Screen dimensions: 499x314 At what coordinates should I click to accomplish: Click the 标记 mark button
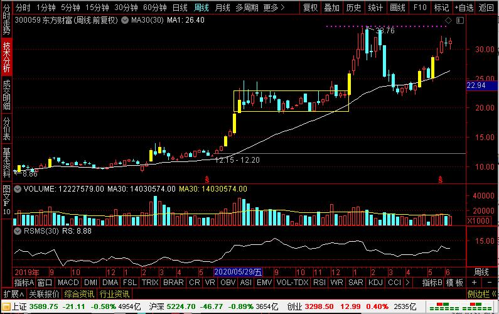pyautogui.click(x=442, y=8)
